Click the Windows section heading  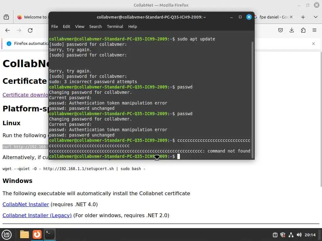coord(18,181)
